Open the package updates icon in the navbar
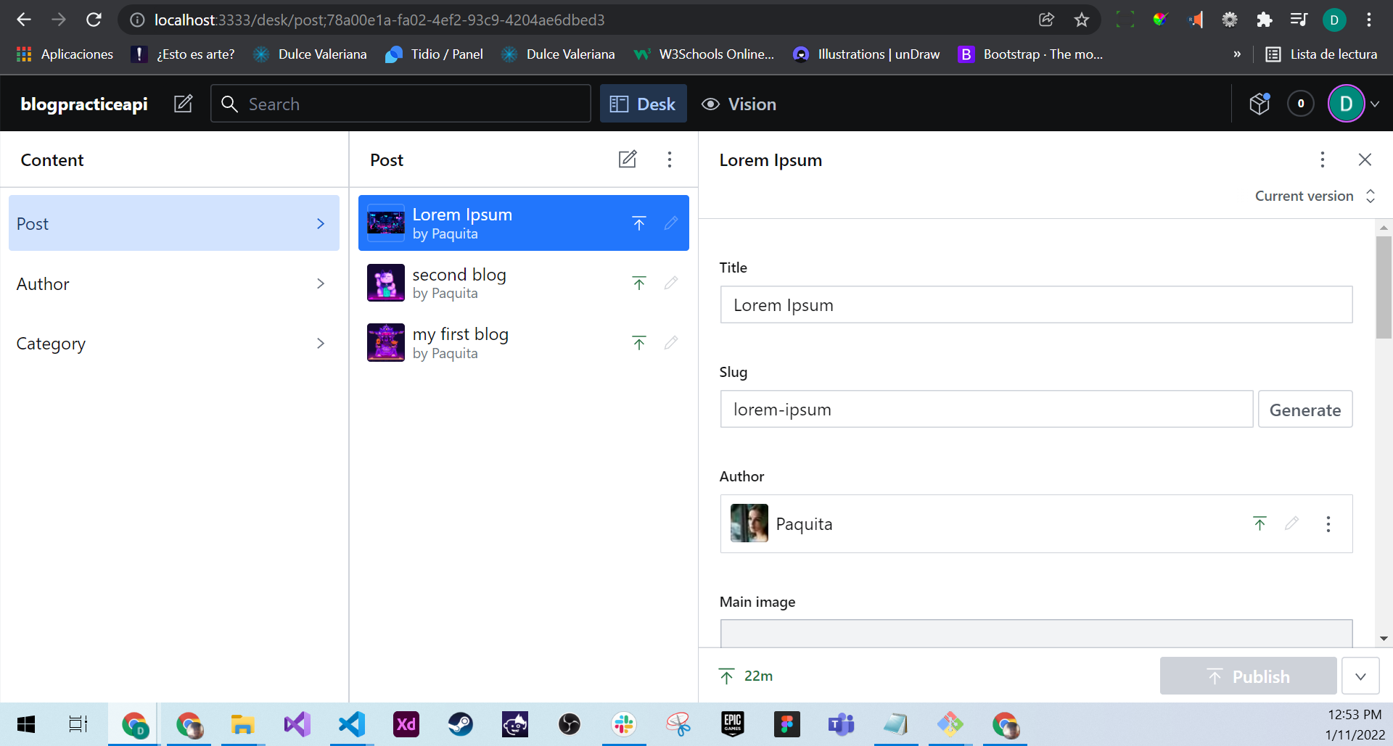The image size is (1393, 746). coord(1260,104)
